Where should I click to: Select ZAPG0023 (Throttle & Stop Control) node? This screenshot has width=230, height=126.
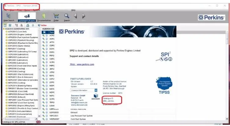23,108
